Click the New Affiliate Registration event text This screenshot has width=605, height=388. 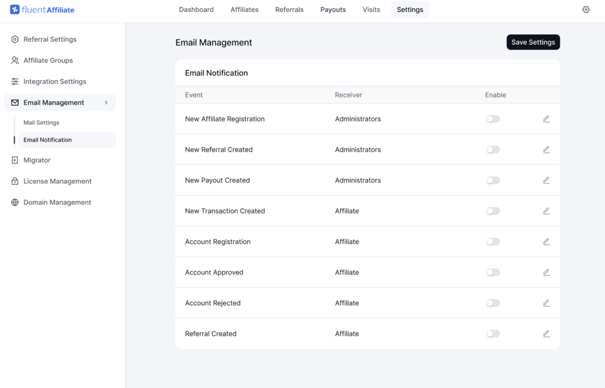pyautogui.click(x=225, y=119)
